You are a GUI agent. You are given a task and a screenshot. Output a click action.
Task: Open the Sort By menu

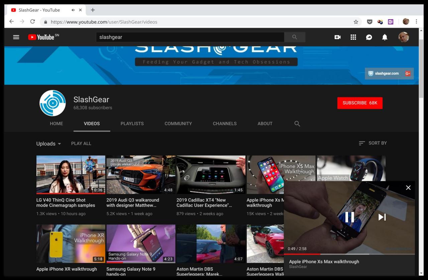[372, 143]
